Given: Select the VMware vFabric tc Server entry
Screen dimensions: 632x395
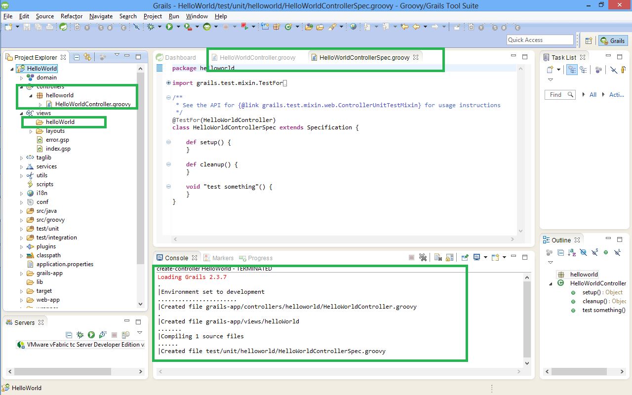Looking at the screenshot, I should point(81,345).
